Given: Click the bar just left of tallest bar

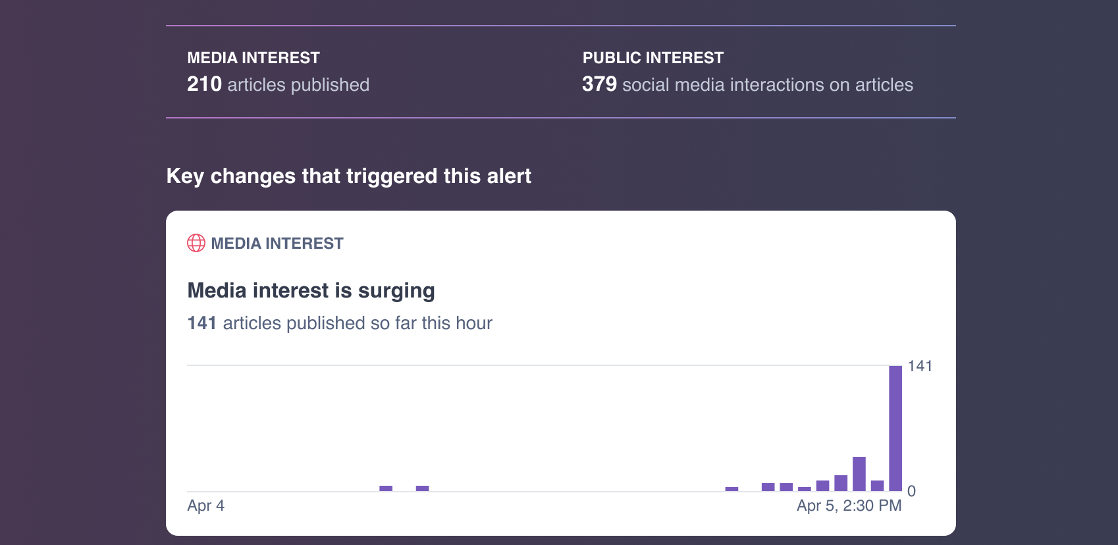Looking at the screenshot, I should tap(877, 486).
